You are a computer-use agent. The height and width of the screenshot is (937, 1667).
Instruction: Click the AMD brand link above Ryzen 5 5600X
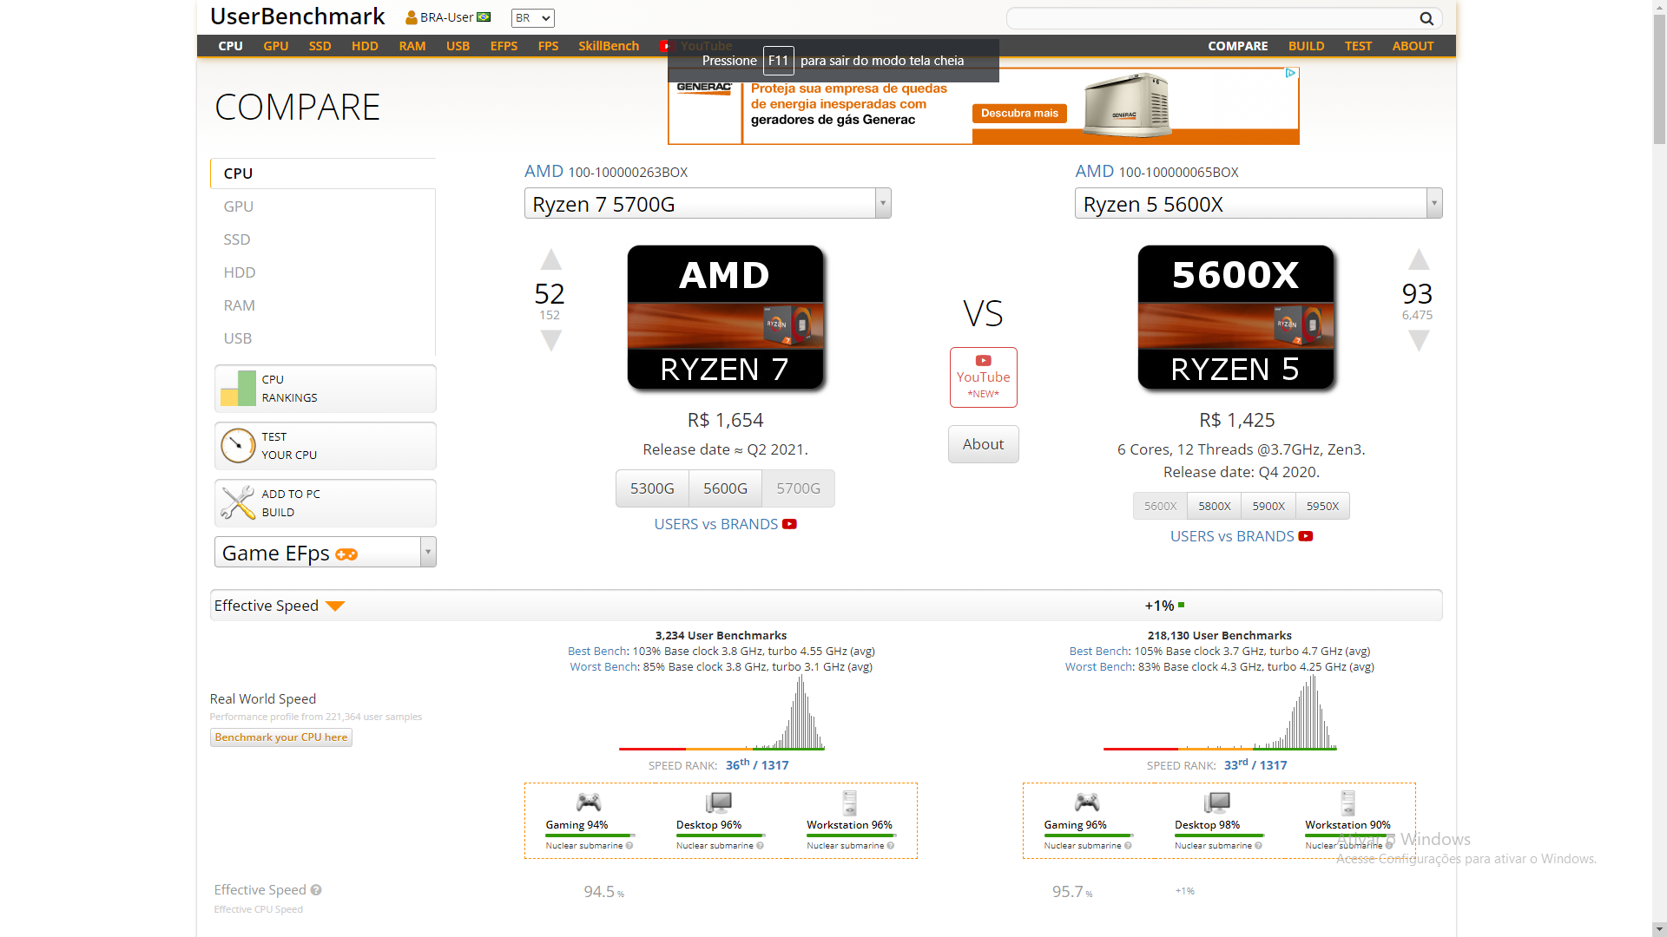tap(1094, 172)
